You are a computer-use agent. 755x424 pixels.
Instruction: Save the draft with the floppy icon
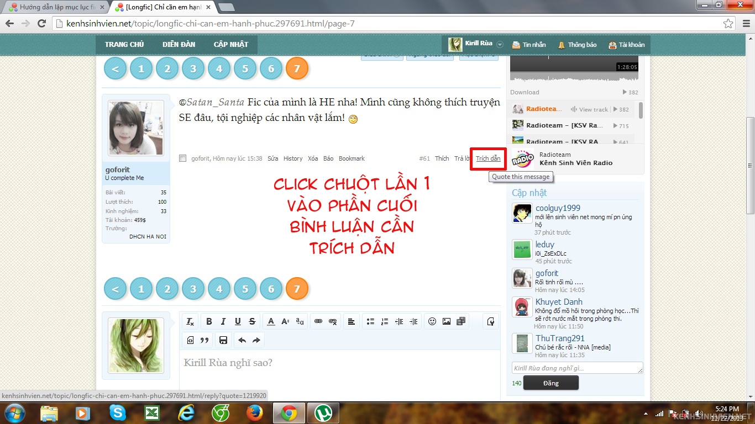[x=223, y=340]
